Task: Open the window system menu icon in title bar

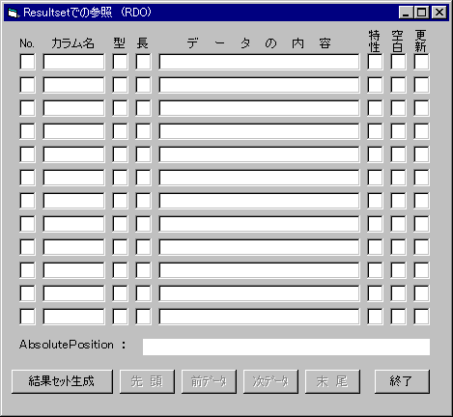Action: [x=13, y=13]
